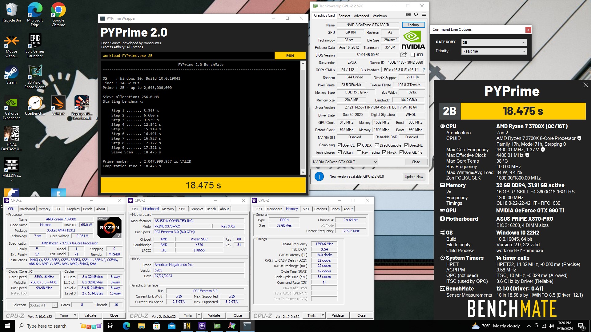Toggle the CUDA checkbox
591x332 pixels.
pyautogui.click(x=359, y=145)
